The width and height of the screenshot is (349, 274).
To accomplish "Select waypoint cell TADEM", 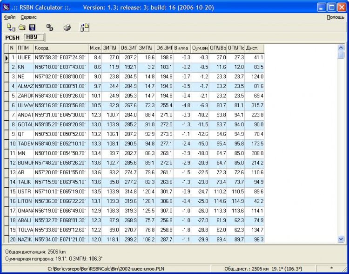I will 25,144.
